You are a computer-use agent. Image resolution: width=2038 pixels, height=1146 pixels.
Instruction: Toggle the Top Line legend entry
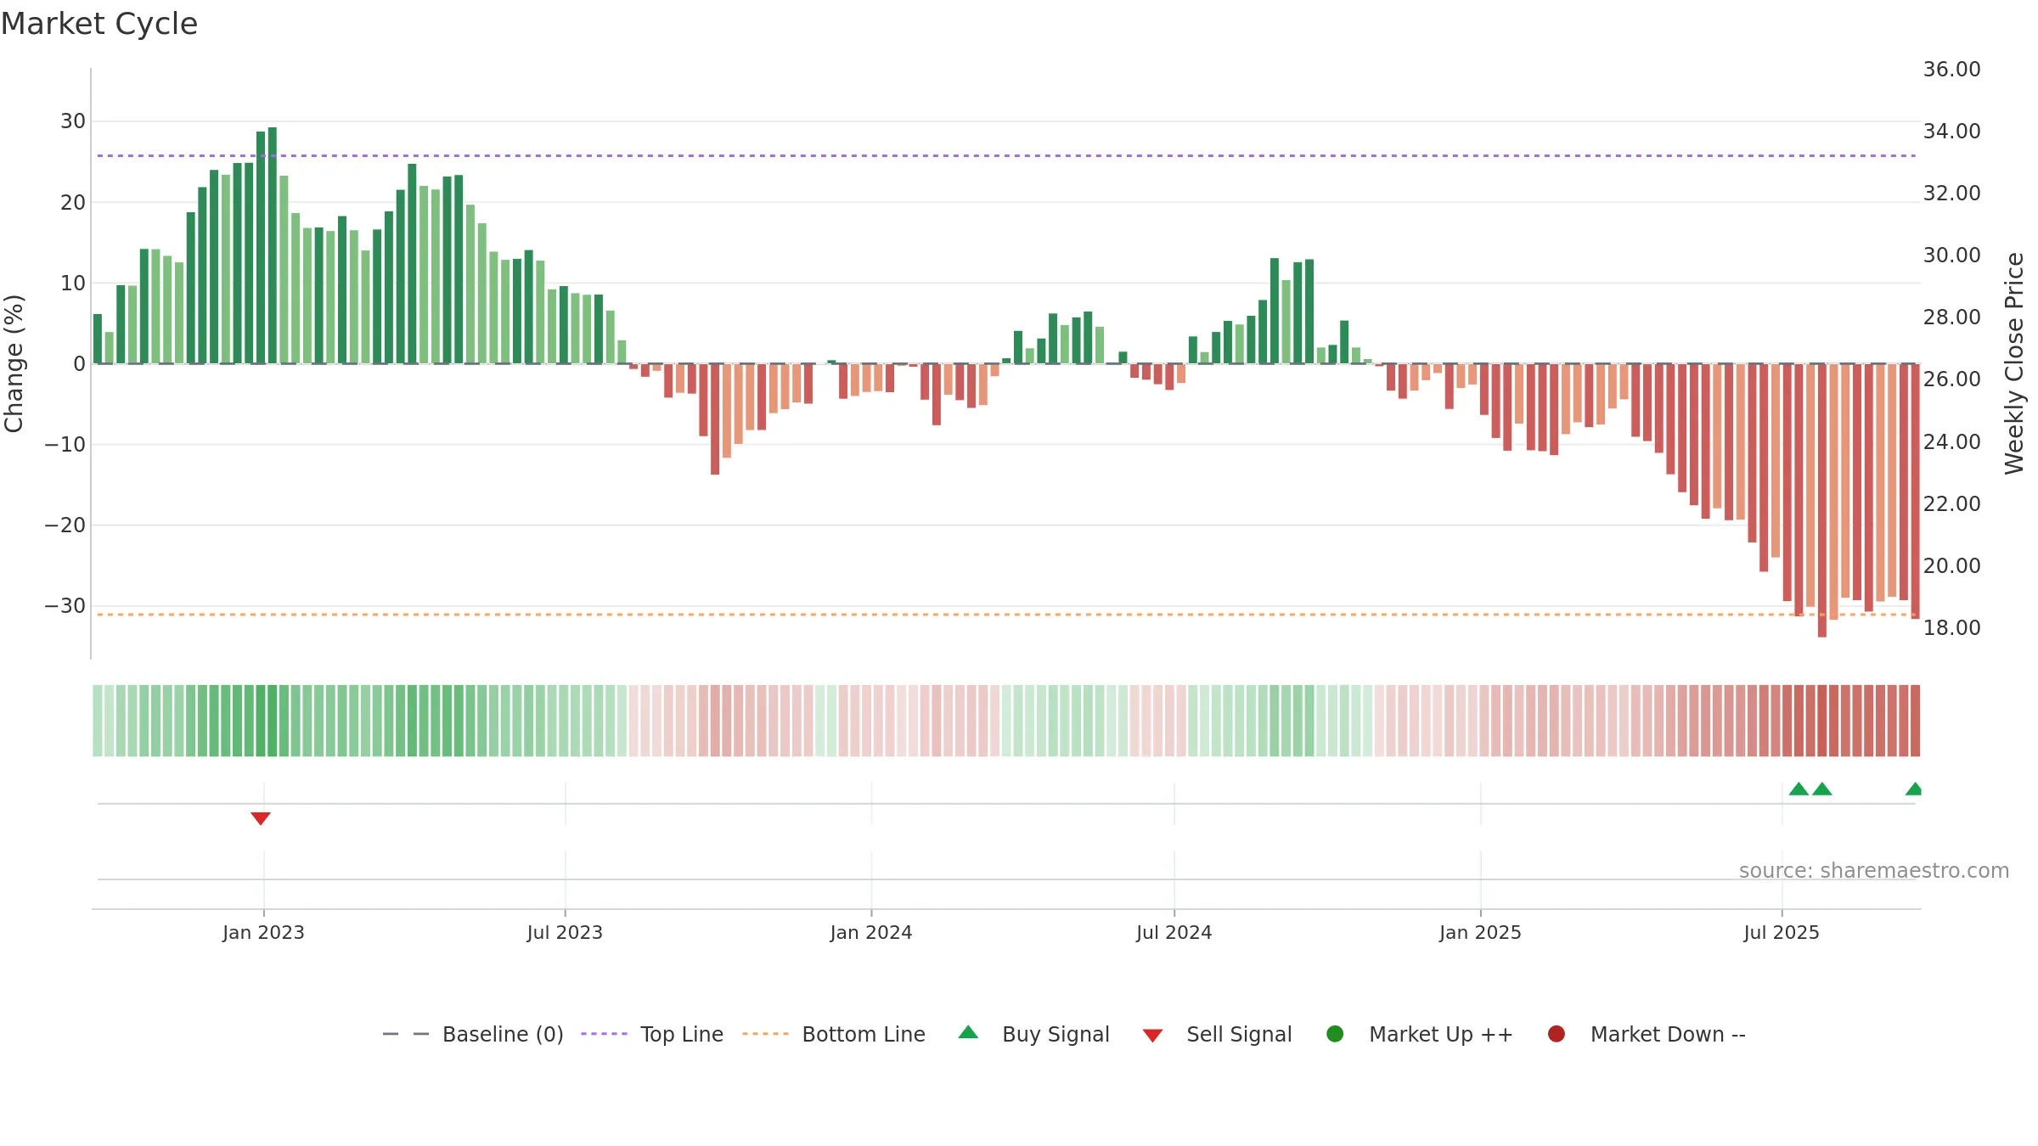[652, 1034]
